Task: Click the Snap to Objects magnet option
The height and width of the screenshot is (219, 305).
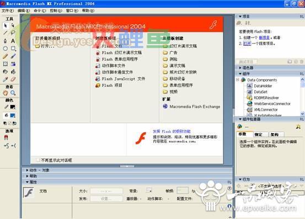Action: pos(6,138)
